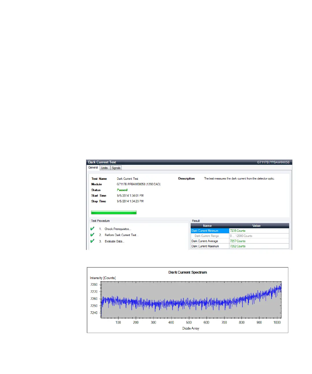Open the Signals tab

116,168
